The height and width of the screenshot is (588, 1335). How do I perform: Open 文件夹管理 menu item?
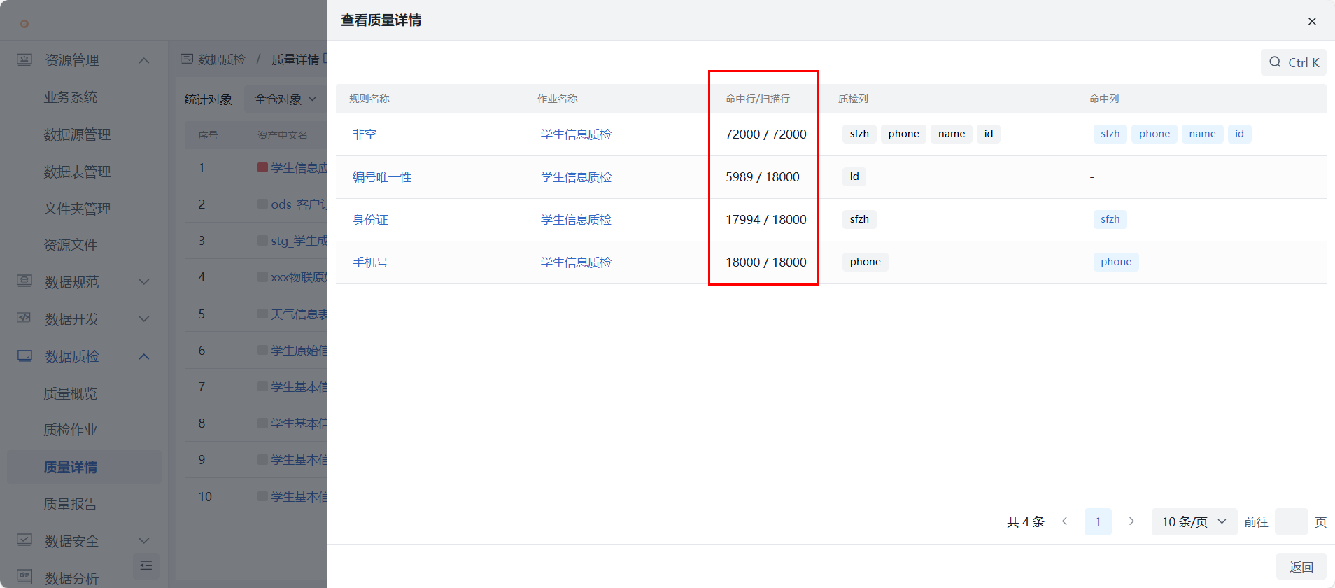pyautogui.click(x=77, y=209)
